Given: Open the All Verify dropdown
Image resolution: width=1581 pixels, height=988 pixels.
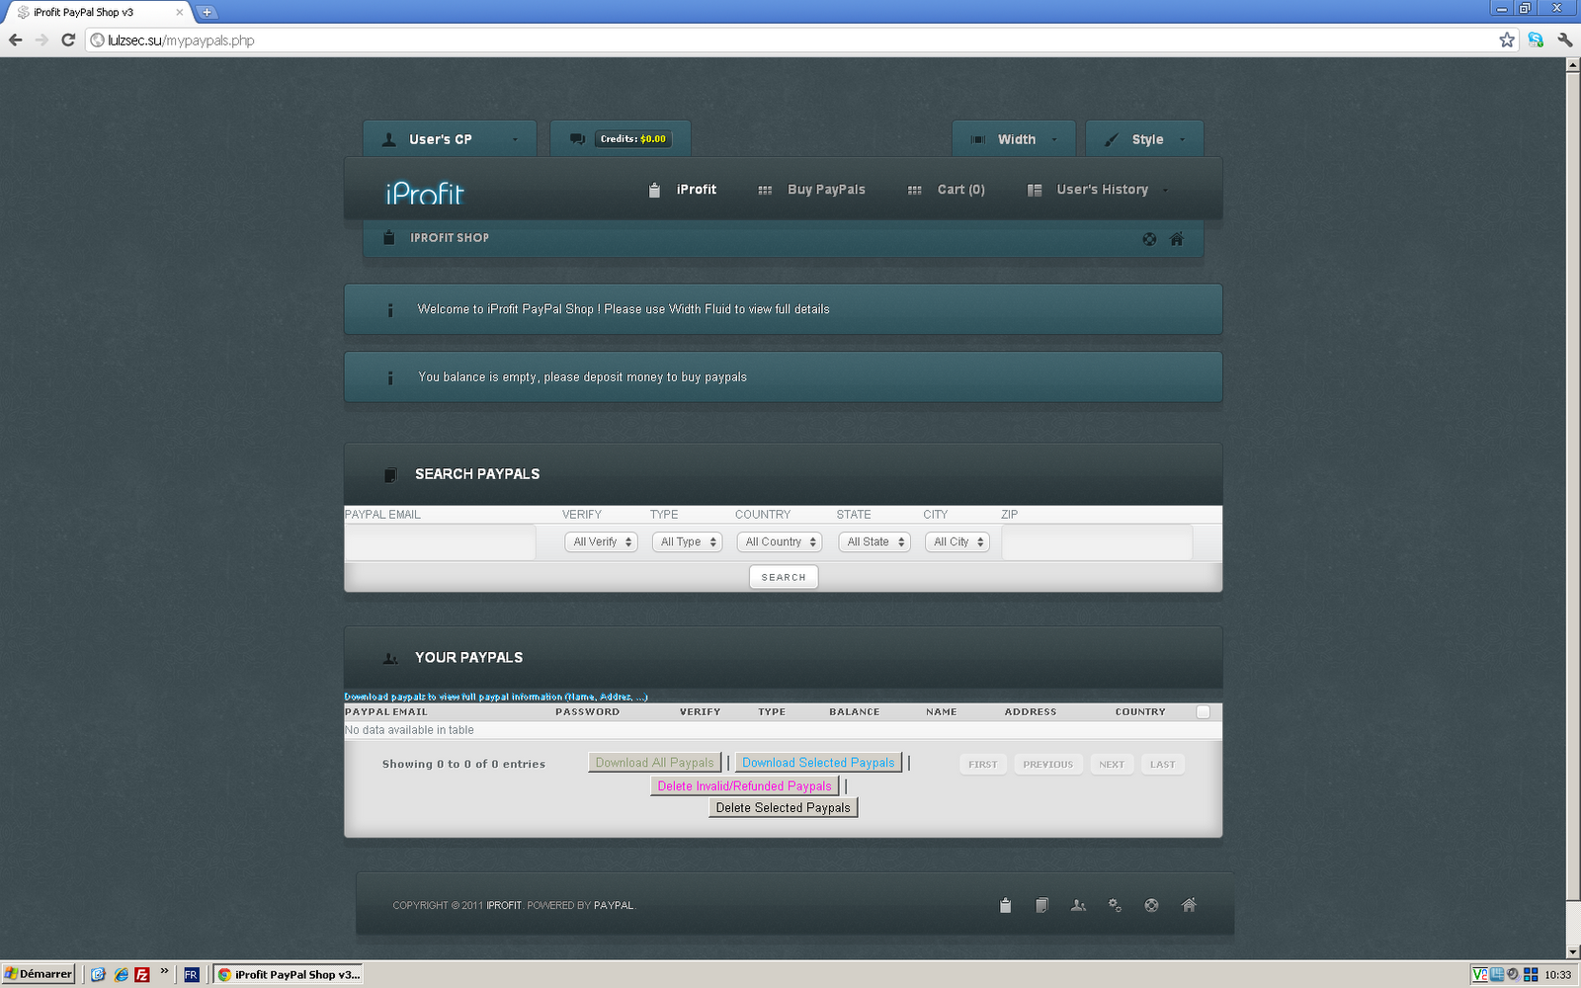Looking at the screenshot, I should coord(601,542).
